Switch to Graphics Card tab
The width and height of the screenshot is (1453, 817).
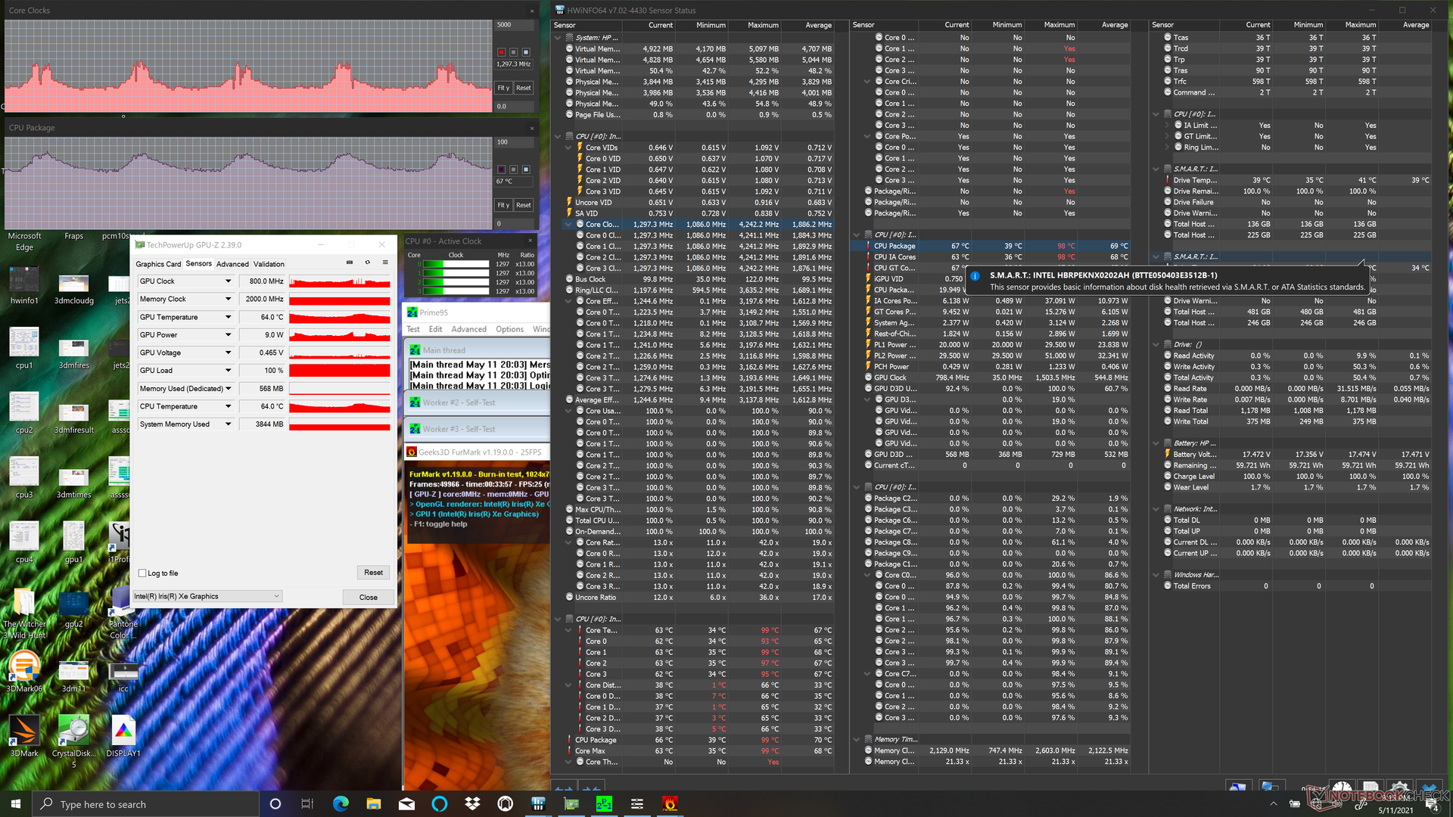click(158, 264)
